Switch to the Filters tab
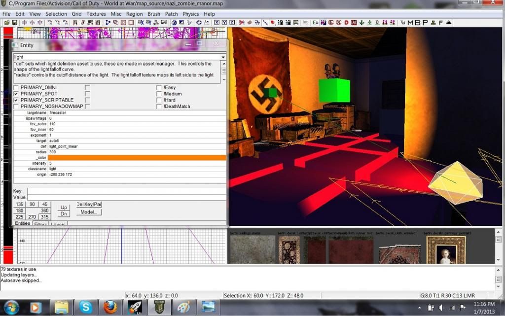This screenshot has height=316, width=505. point(40,224)
